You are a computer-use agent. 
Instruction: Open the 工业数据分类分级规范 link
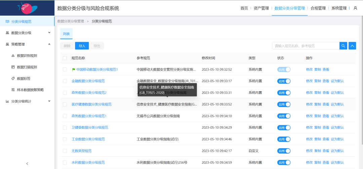(x=88, y=139)
